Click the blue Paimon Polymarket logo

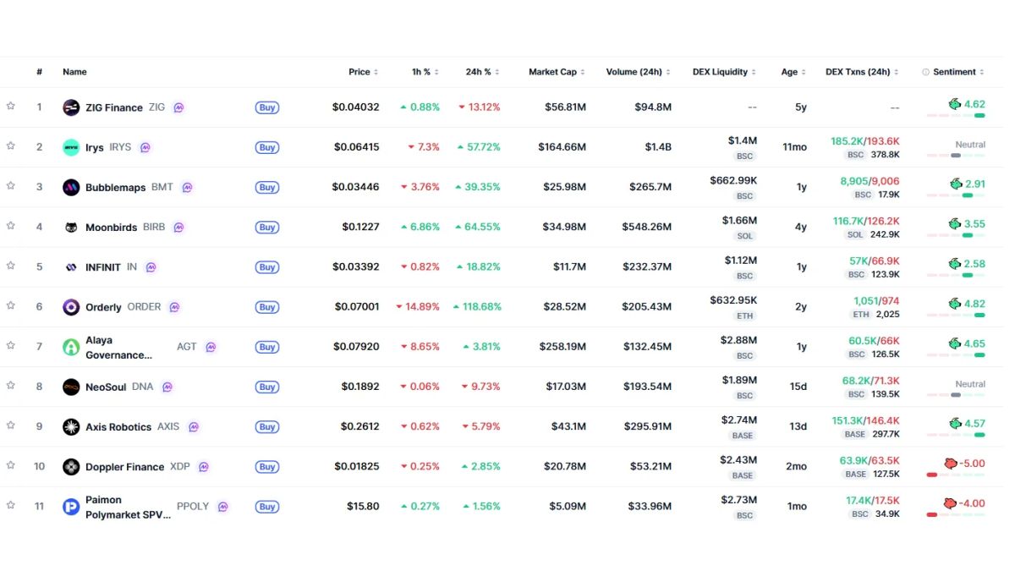pos(71,507)
